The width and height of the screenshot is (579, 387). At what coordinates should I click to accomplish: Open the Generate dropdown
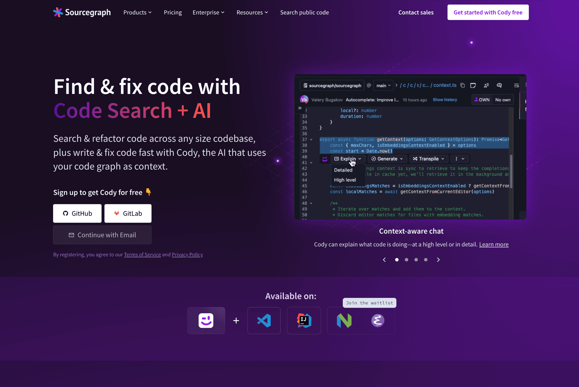387,159
